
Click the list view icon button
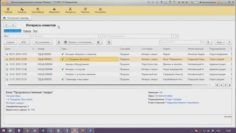59,42
